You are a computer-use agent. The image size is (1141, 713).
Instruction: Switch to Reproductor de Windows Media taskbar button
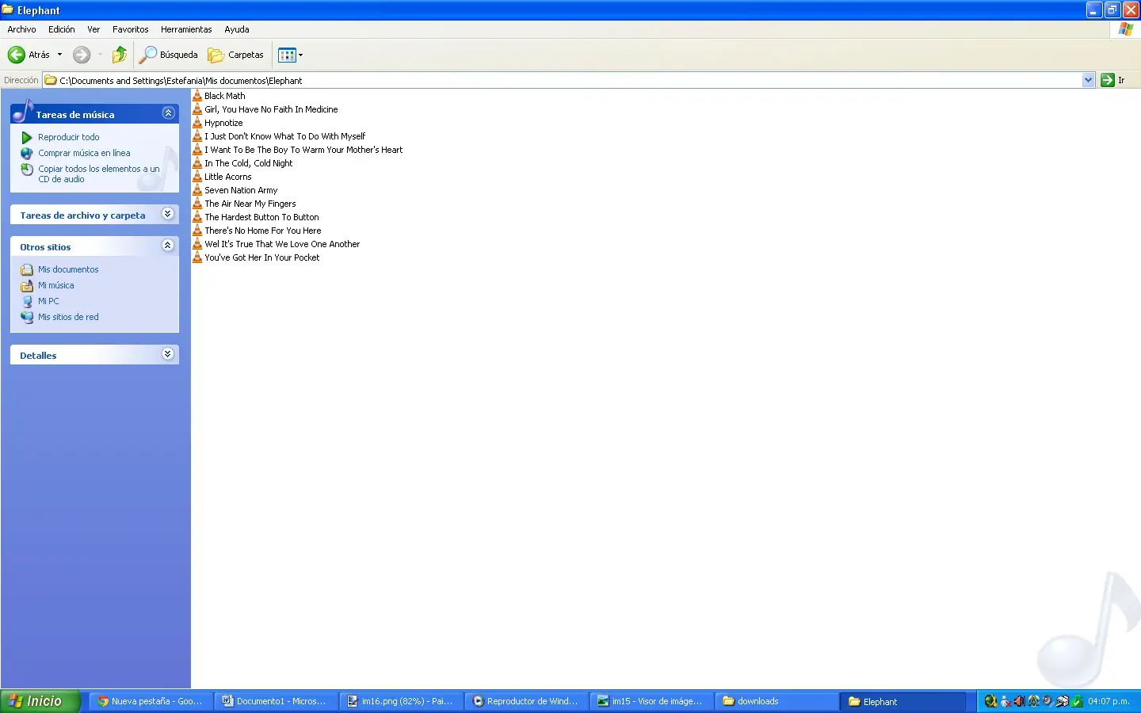pos(526,701)
